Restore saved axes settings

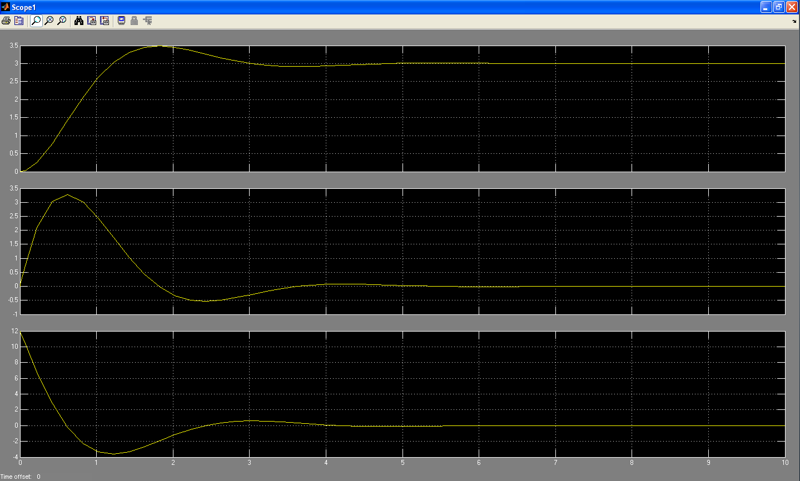(x=105, y=21)
